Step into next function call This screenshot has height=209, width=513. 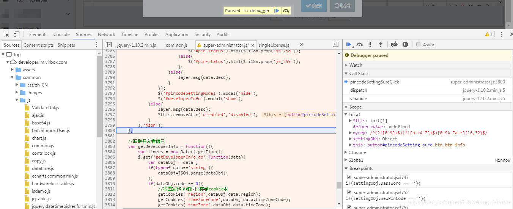pyautogui.click(x=370, y=44)
